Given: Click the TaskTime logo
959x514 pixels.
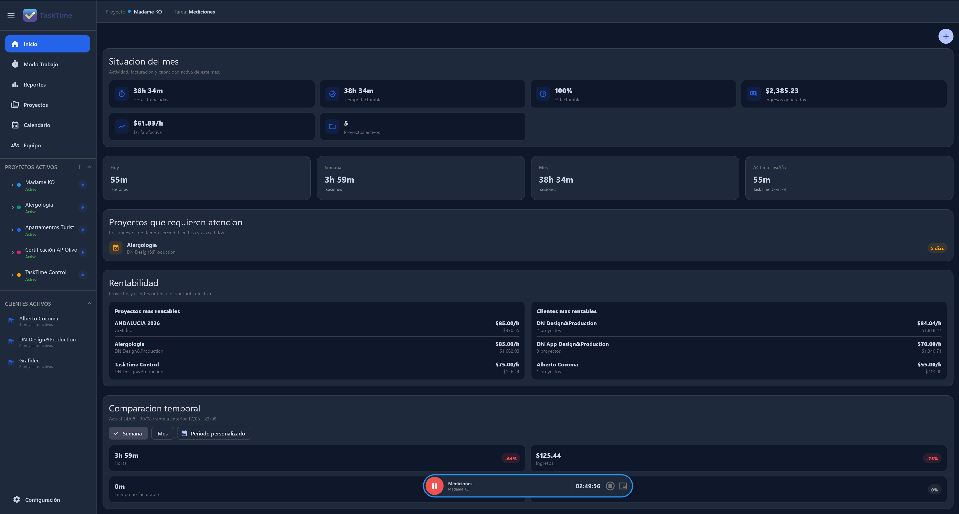Looking at the screenshot, I should [x=48, y=15].
